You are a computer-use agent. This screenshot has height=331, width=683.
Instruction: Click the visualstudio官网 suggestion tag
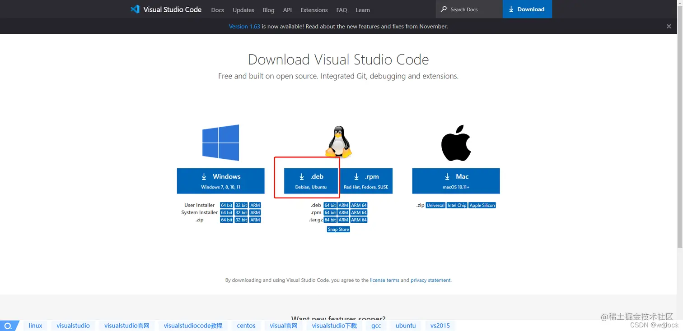(x=127, y=326)
